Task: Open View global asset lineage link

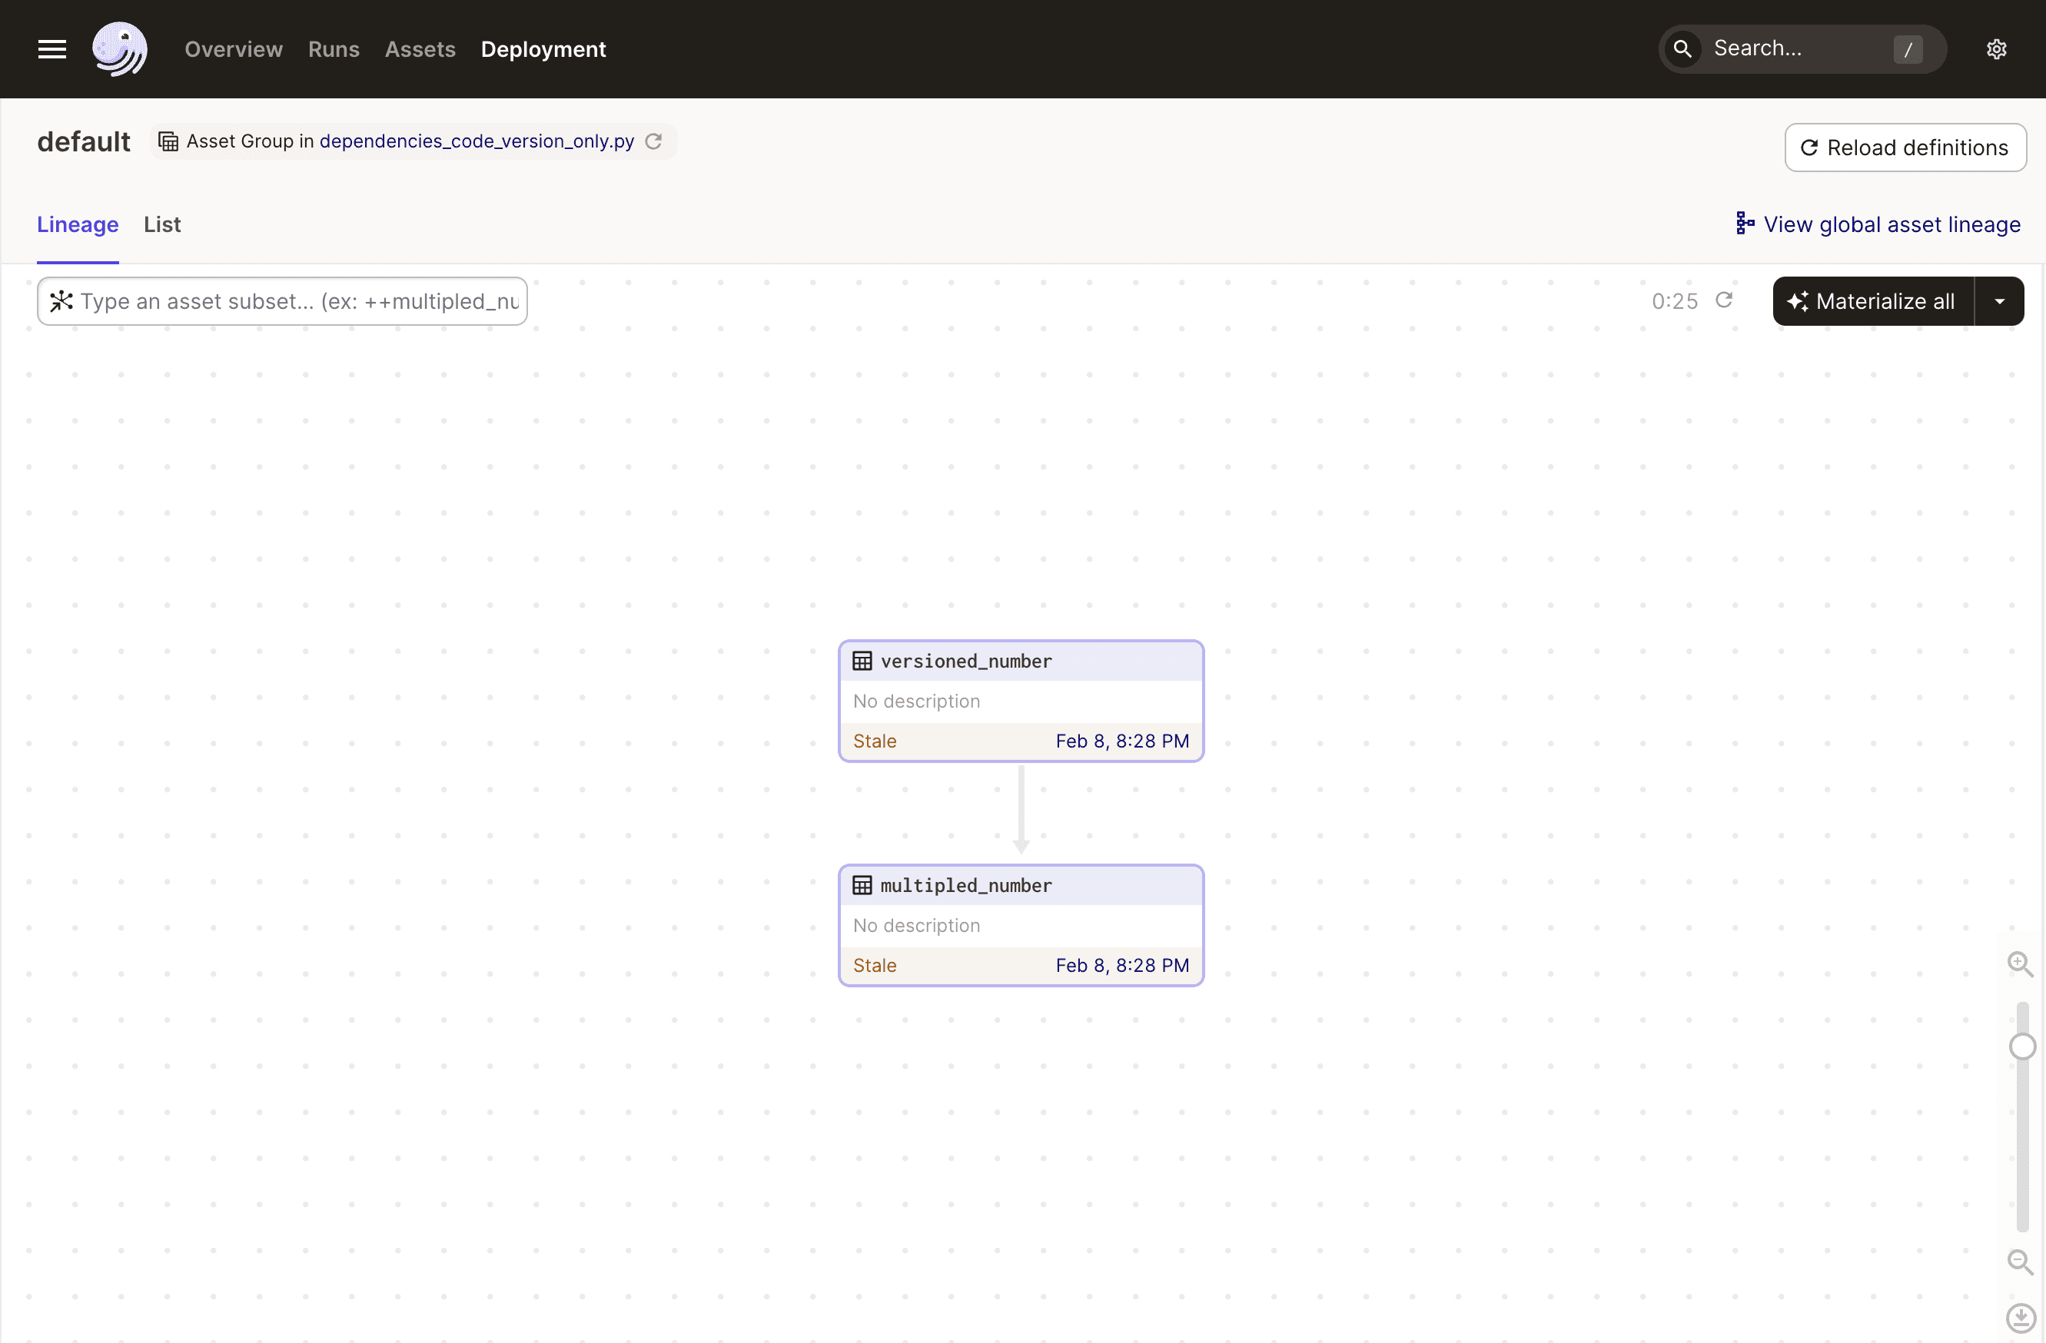Action: point(1892,224)
